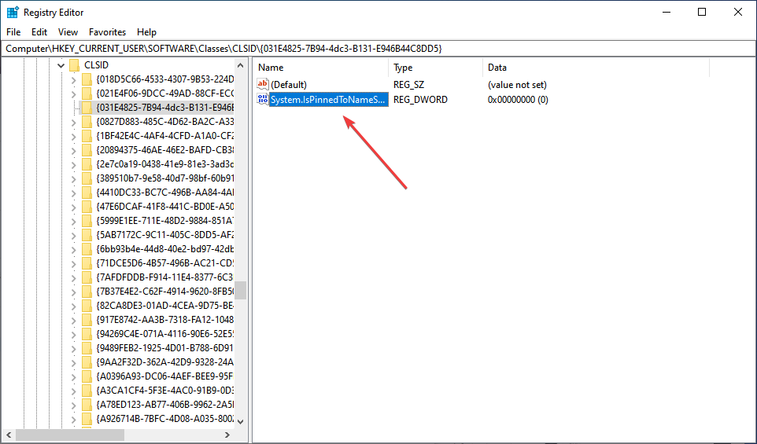This screenshot has width=757, height=444.
Task: Click folder icon of {5999E1EE-711E key
Action: (x=87, y=221)
